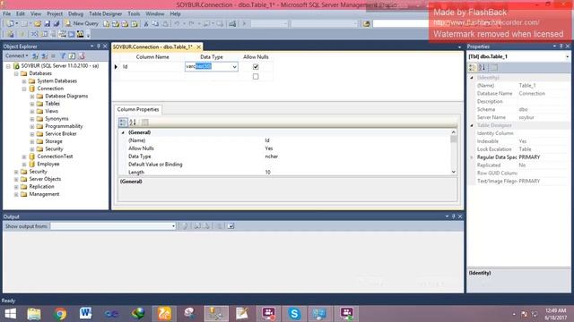
Task: Select the Programmability folder
Action: [64, 126]
